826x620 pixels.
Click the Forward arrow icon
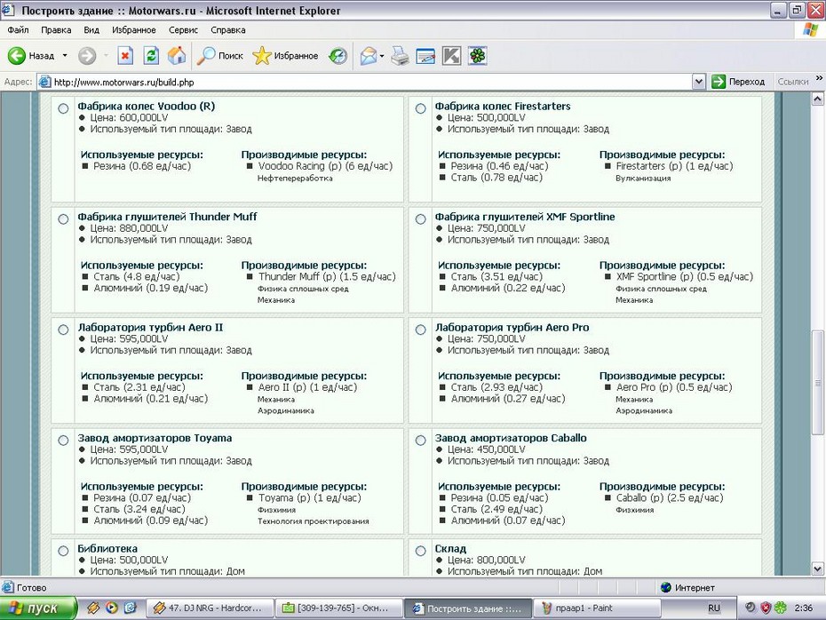(x=87, y=55)
